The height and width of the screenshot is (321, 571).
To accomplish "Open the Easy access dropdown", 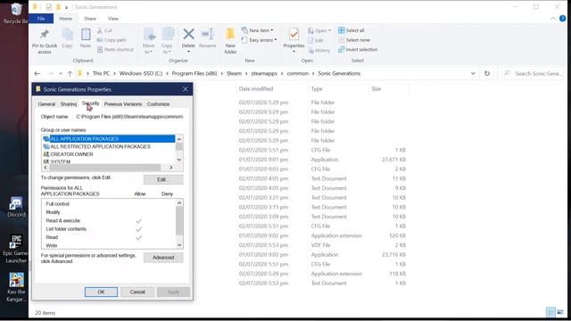I will click(259, 40).
